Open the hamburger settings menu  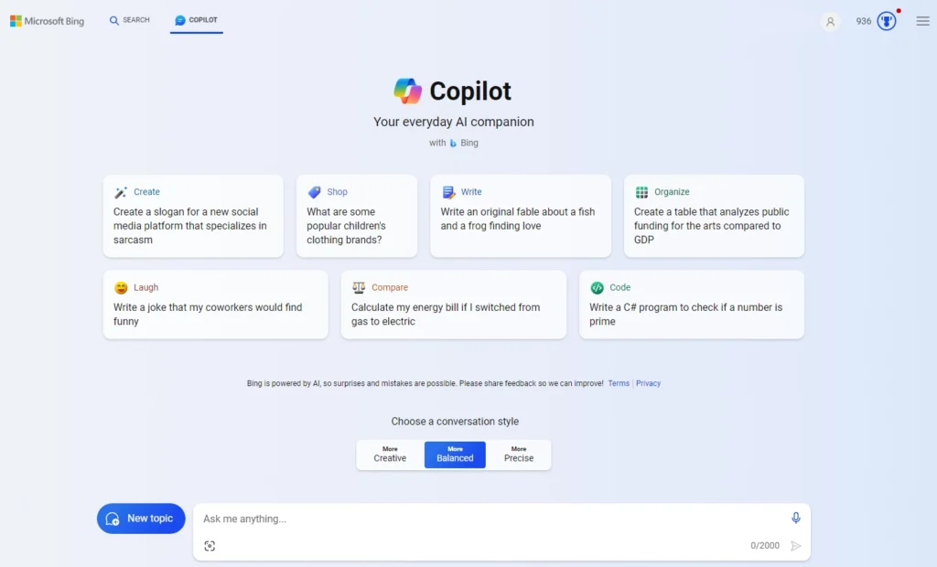[922, 21]
